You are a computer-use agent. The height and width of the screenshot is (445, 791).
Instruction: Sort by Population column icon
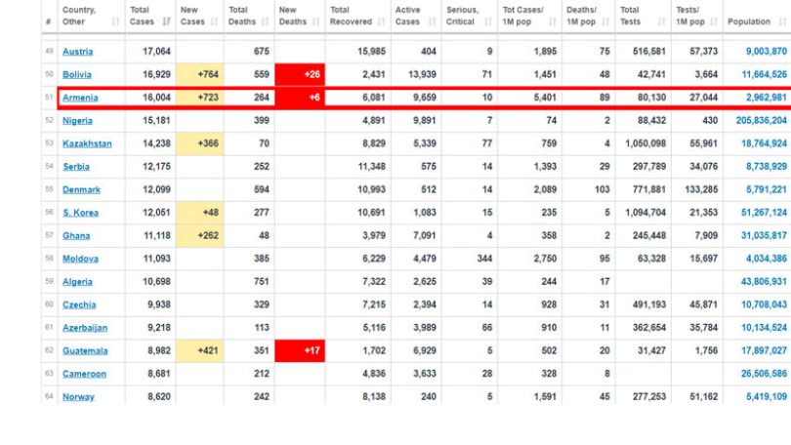(x=782, y=21)
